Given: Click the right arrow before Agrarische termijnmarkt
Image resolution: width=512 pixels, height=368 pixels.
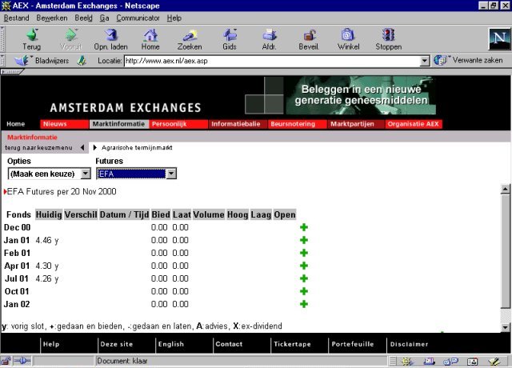Looking at the screenshot, I should (x=94, y=147).
